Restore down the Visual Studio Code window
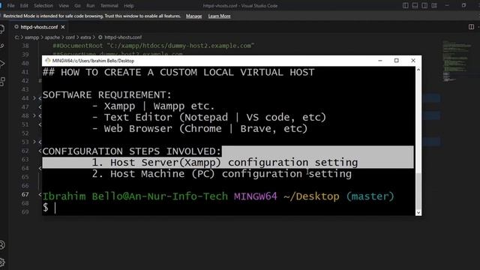 pos(463,5)
